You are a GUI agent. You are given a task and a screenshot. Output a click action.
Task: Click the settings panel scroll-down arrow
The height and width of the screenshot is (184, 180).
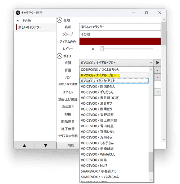coord(164,139)
